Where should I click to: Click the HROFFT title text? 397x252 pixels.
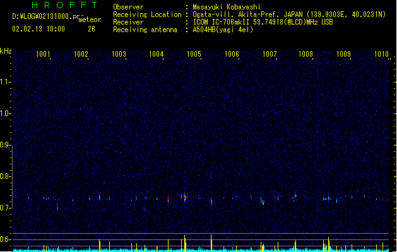tap(64, 5)
